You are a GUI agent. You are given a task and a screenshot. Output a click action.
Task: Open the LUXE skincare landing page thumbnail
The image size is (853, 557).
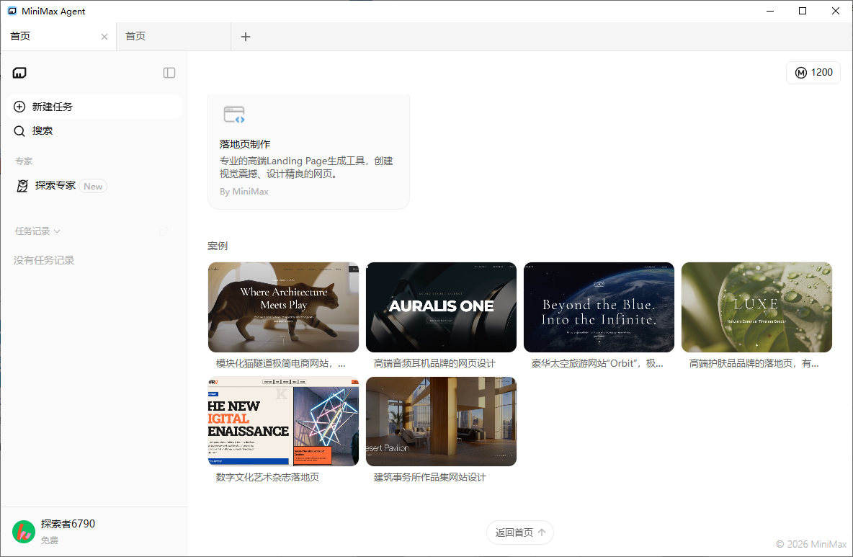click(756, 307)
